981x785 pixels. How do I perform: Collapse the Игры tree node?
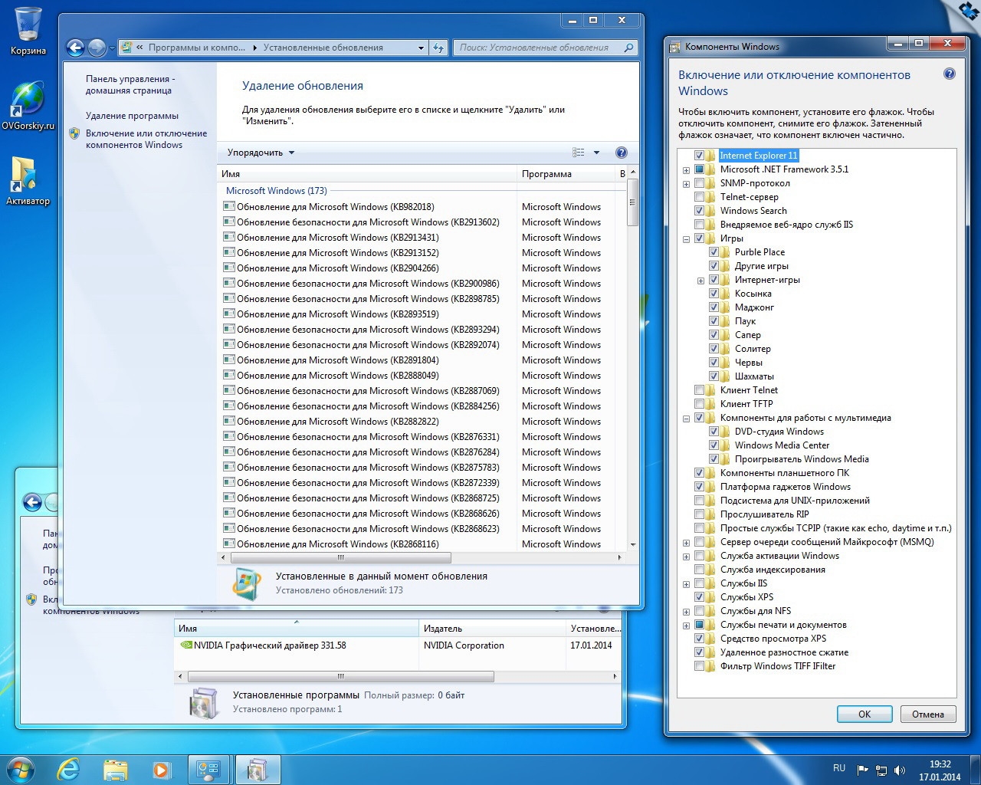[x=687, y=239]
